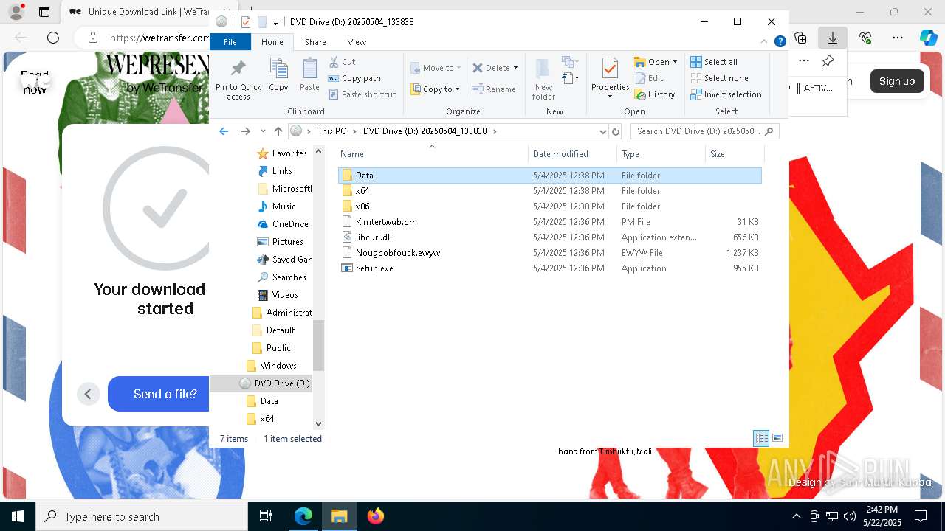
Task: Click the Delete ribbon button
Action: point(495,68)
